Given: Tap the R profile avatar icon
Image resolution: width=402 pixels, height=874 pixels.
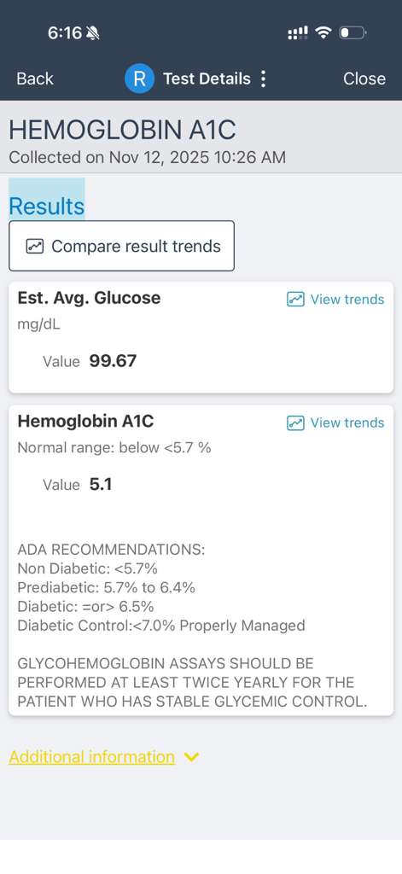Looking at the screenshot, I should pos(139,79).
